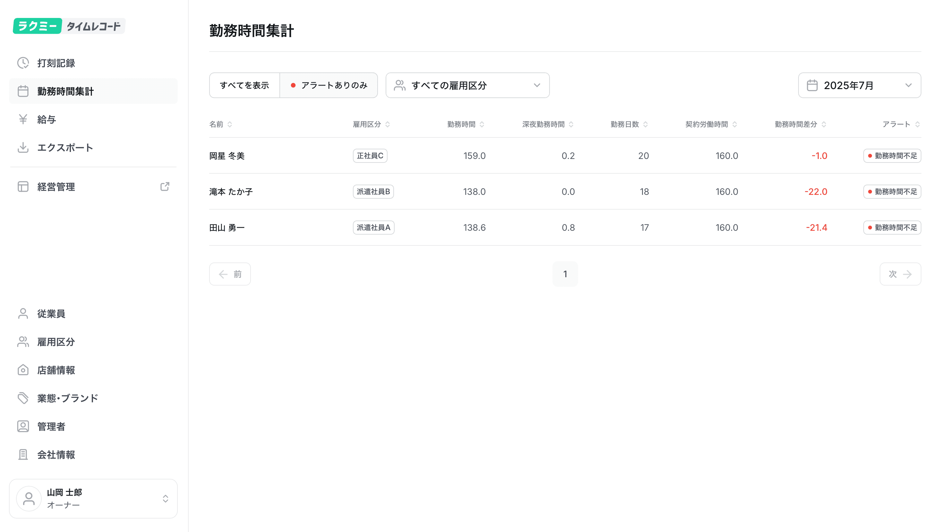
Task: Click the 派遣社員B badge for 滝本 たか子
Action: coord(373,191)
